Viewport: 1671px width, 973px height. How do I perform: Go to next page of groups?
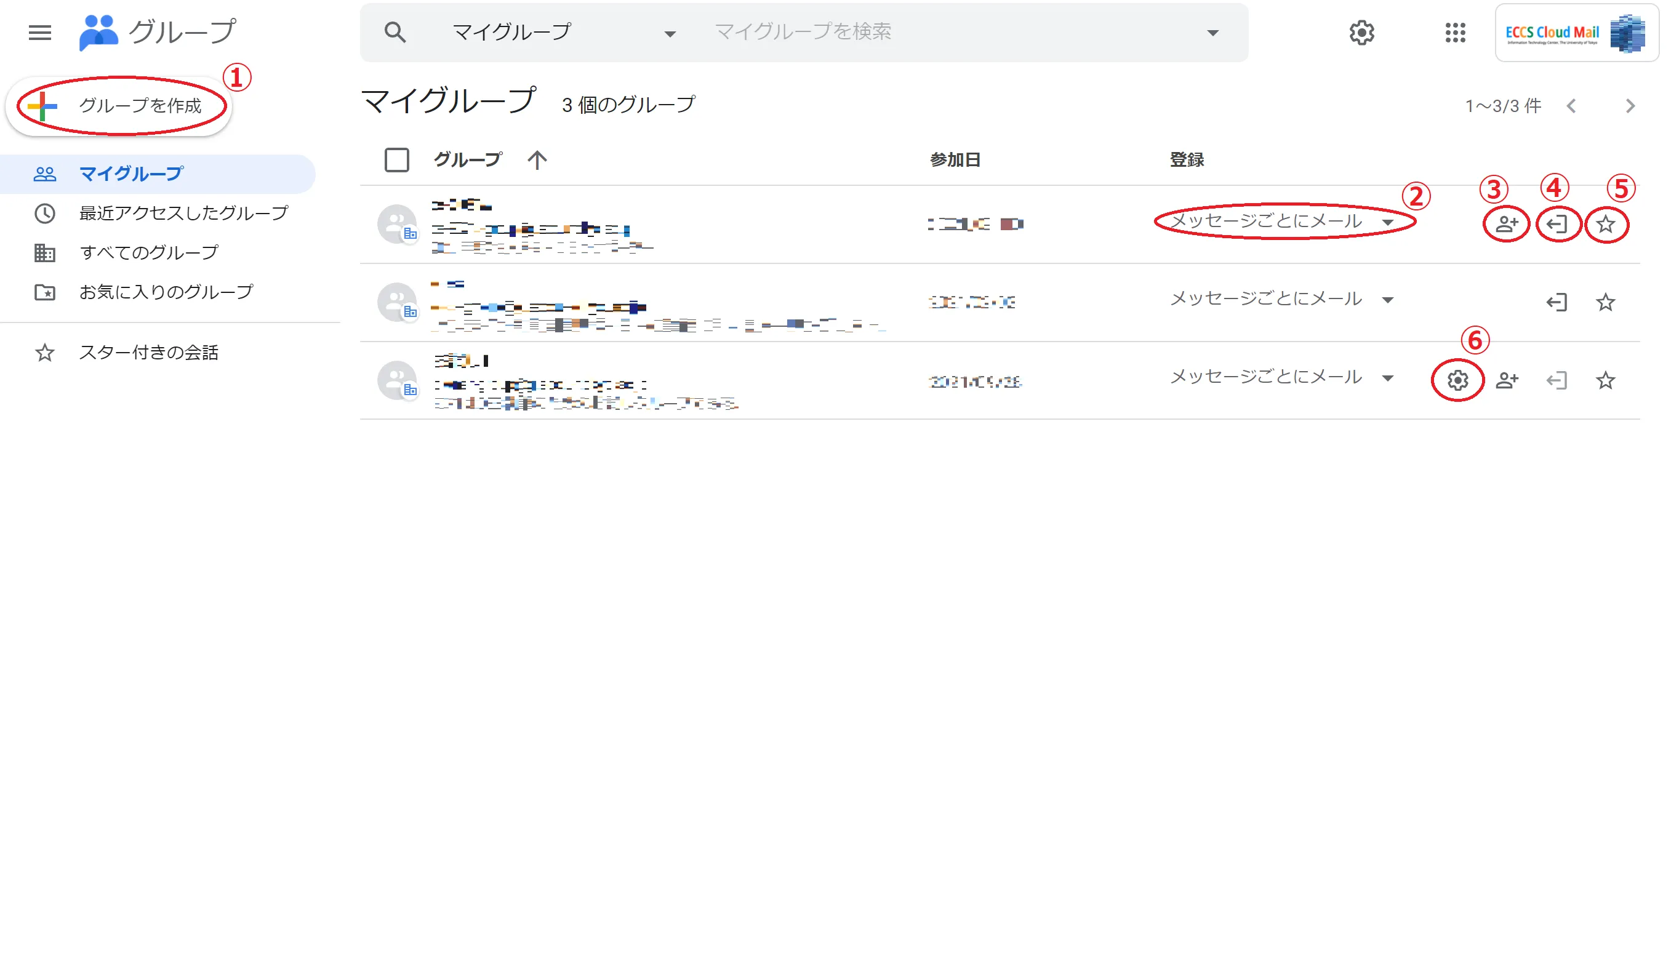[x=1630, y=106]
